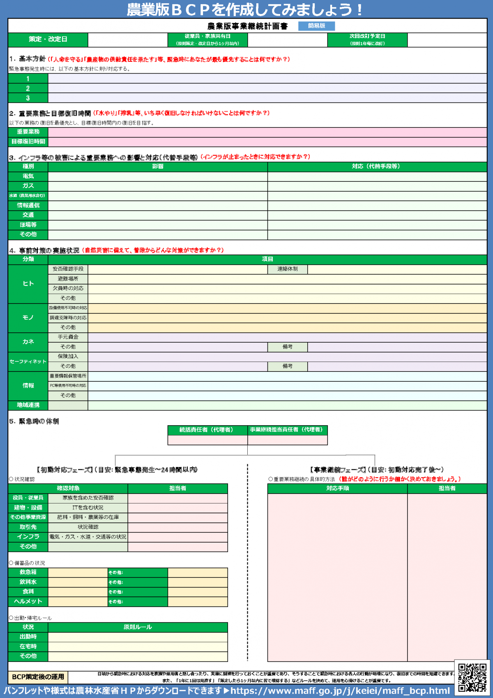Click the 目標復旧時間 entry field
Viewport: 493px width, 698px height.
point(267,141)
